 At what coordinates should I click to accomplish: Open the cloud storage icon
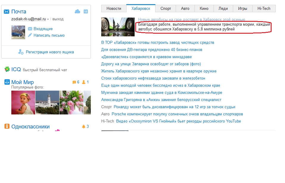(x=77, y=11)
